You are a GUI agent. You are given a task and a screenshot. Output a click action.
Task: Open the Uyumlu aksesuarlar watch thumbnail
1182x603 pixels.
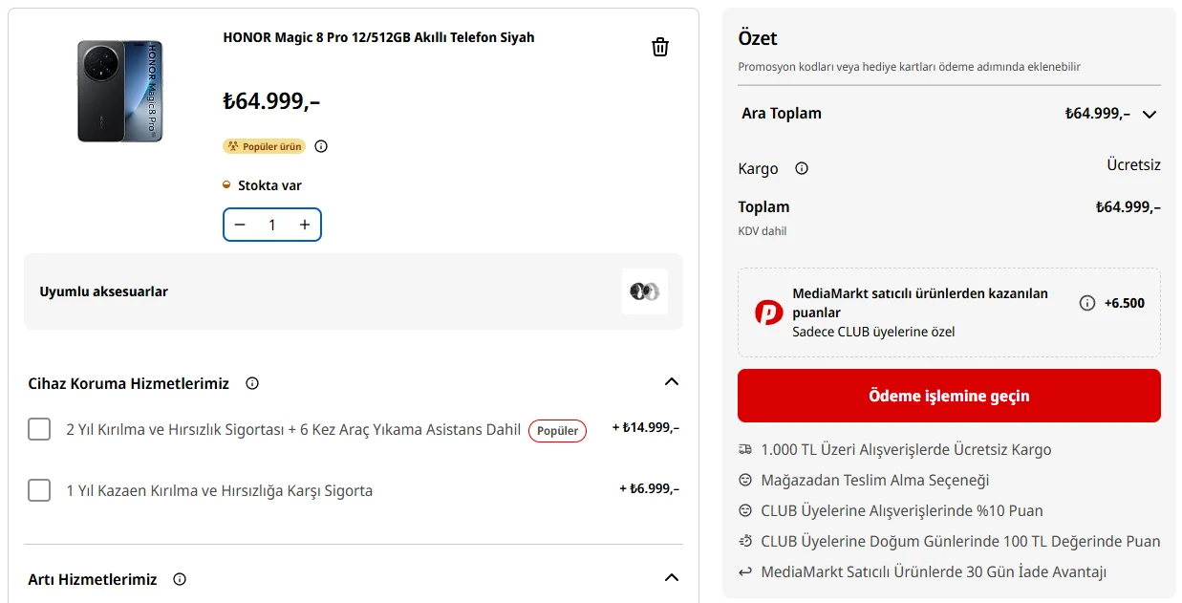[x=645, y=291]
